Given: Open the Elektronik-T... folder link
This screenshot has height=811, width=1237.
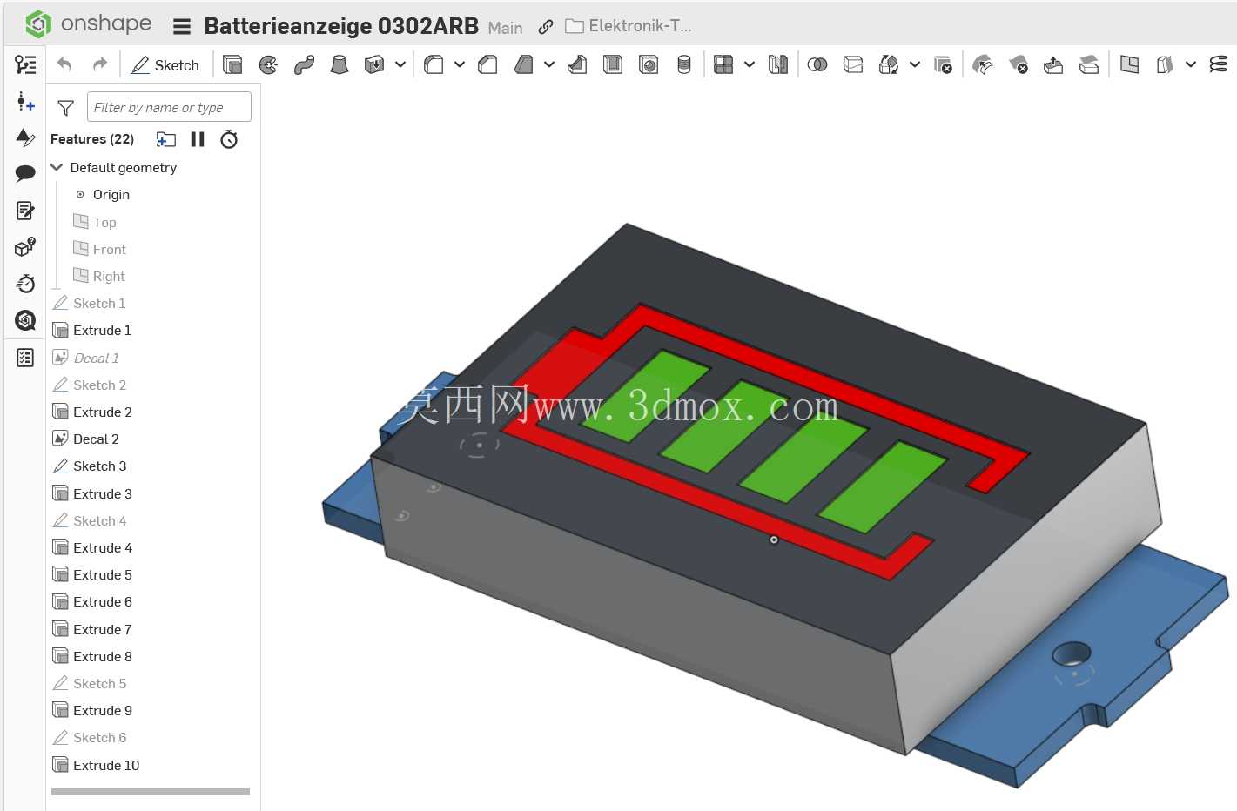Looking at the screenshot, I should pyautogui.click(x=629, y=26).
